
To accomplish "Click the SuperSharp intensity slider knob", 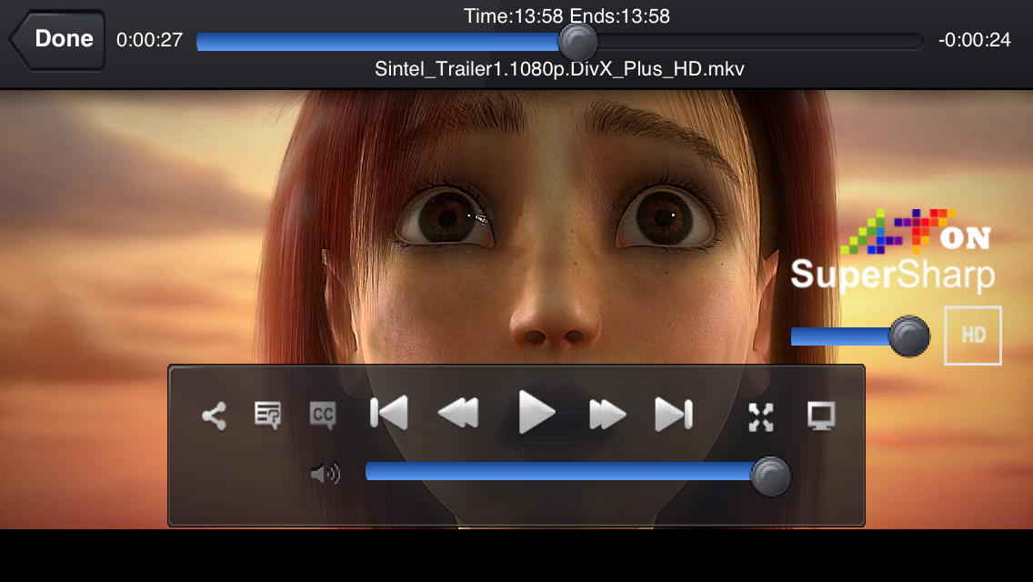I will (x=909, y=336).
